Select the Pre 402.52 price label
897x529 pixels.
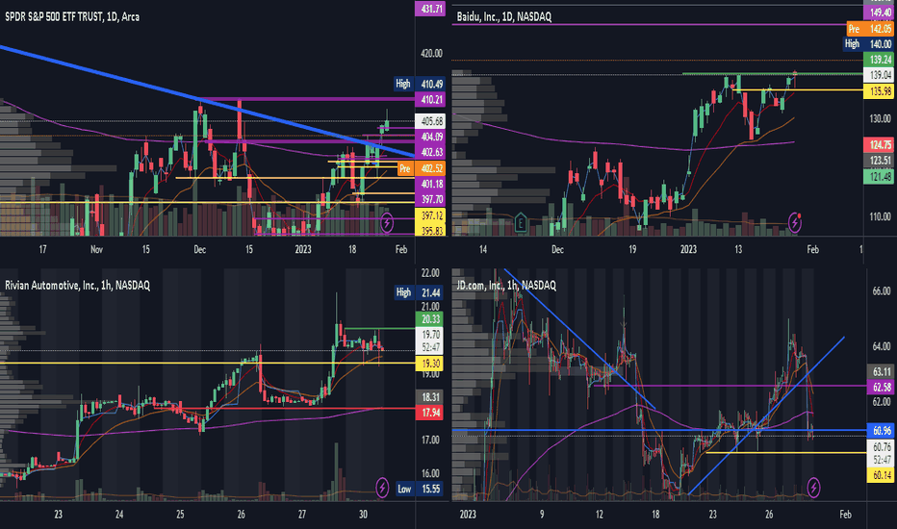(421, 168)
